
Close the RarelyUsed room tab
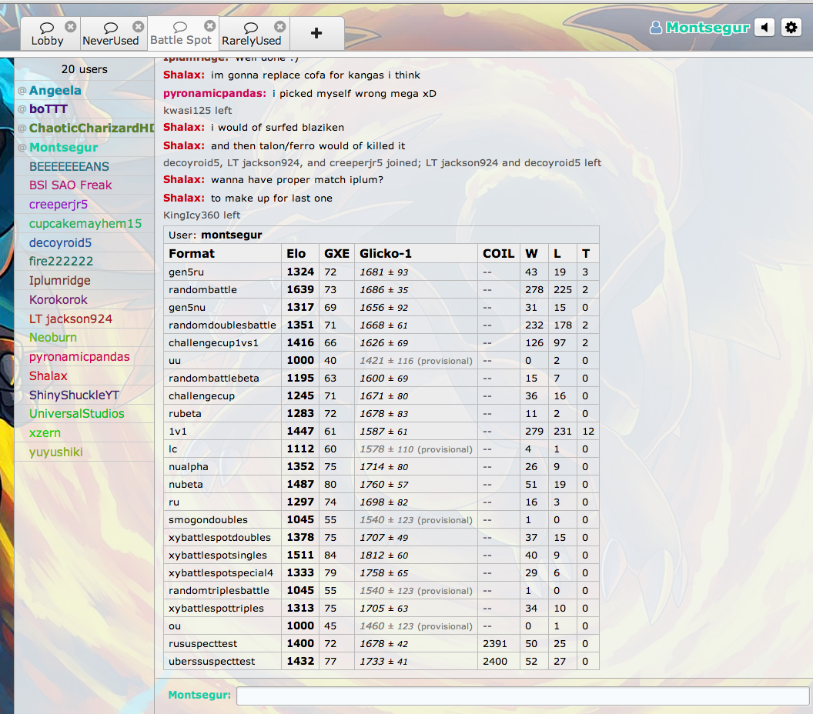click(280, 26)
